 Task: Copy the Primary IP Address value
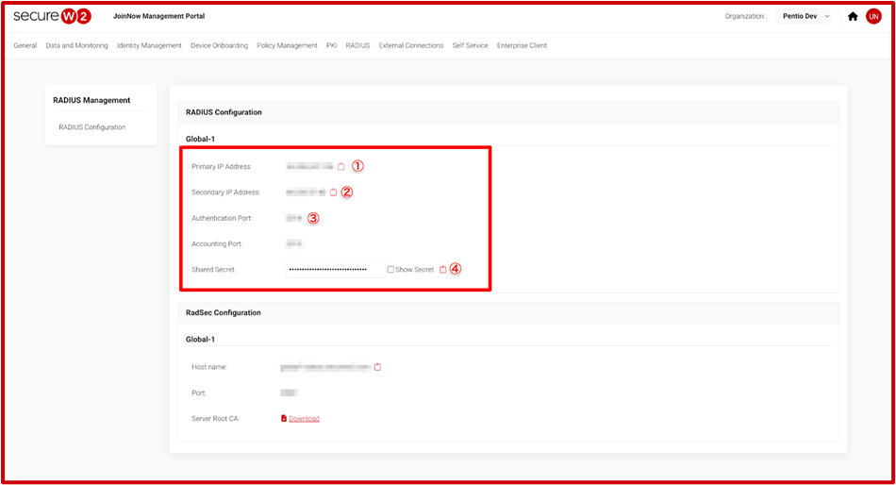point(341,166)
